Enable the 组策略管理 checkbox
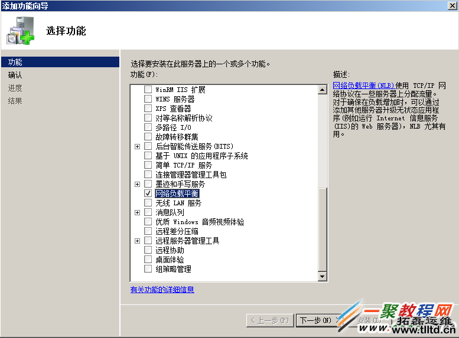 click(148, 269)
